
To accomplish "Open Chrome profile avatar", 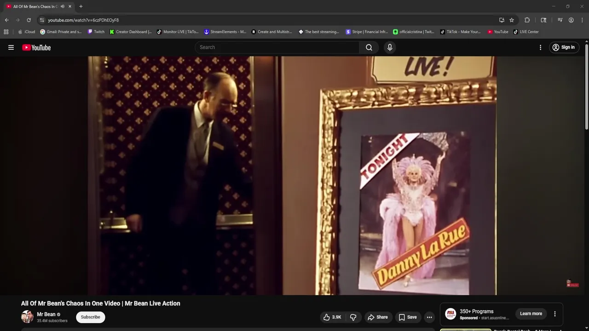I will click(x=571, y=20).
